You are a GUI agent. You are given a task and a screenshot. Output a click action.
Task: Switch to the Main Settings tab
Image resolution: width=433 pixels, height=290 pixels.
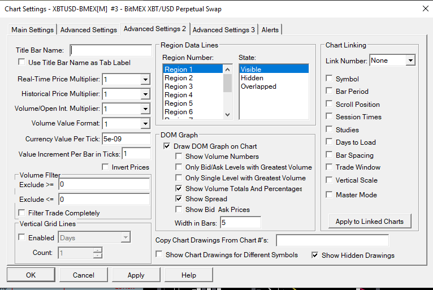pyautogui.click(x=32, y=29)
